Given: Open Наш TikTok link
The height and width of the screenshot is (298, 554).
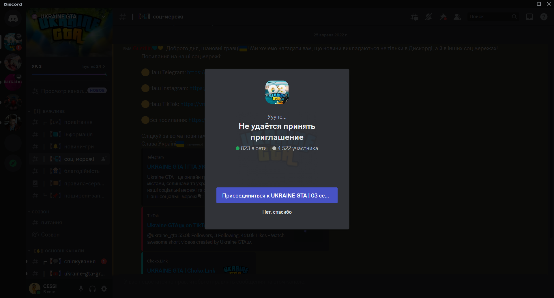Looking at the screenshot, I should click(192, 104).
